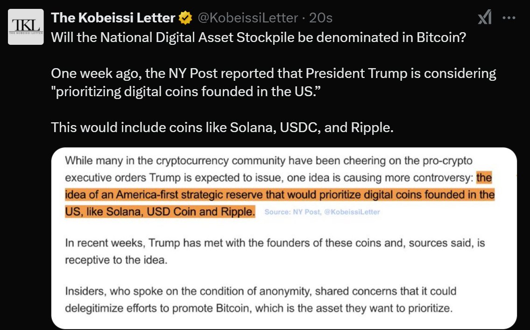Open the three-dot More options menu
530x330 pixels.
(x=509, y=18)
